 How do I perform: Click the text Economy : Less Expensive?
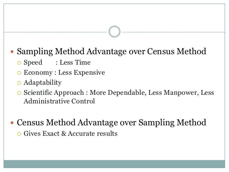coord(64,73)
